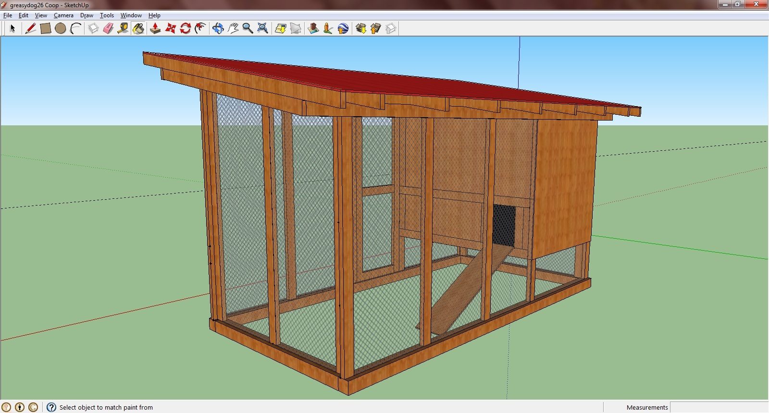Activate the Push/Pull tool
This screenshot has height=413, width=769.
click(x=155, y=28)
